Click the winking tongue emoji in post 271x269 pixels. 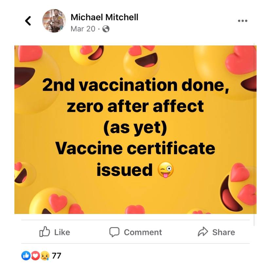(166, 170)
